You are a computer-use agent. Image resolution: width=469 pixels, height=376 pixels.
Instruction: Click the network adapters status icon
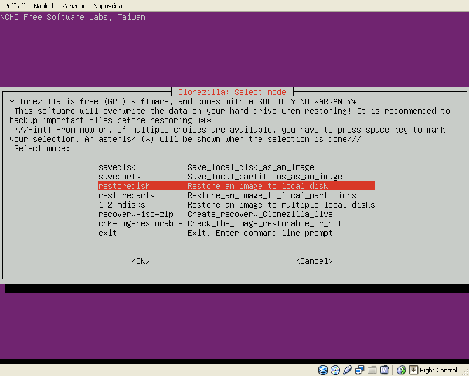point(359,370)
